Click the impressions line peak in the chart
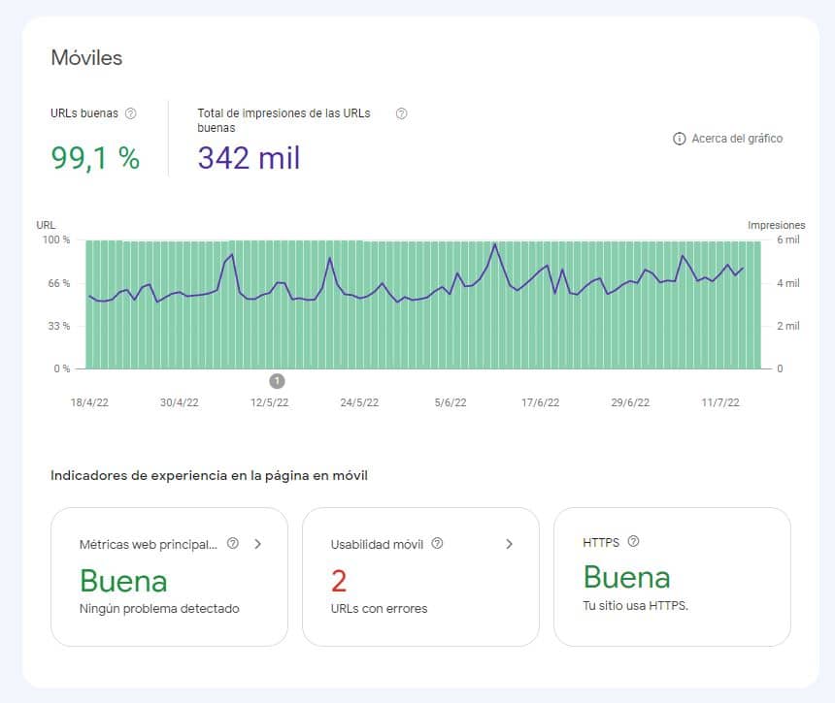The width and height of the screenshot is (835, 703). coord(495,244)
